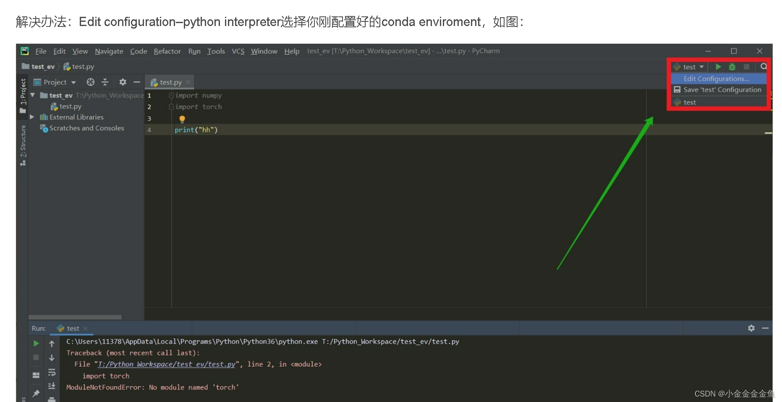This screenshot has width=782, height=402.
Task: Open the Structure side tool window
Action: 23,145
